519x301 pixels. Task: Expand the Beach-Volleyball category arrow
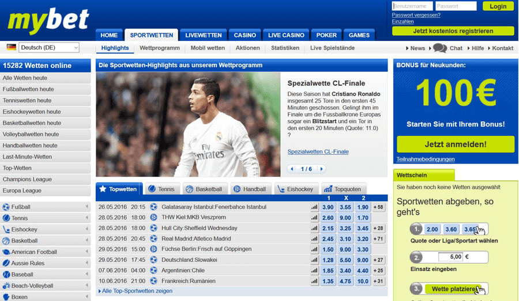click(x=86, y=285)
